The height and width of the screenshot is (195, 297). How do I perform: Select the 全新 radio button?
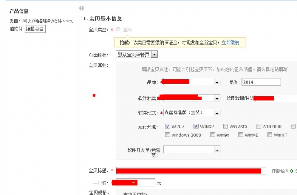(x=118, y=30)
